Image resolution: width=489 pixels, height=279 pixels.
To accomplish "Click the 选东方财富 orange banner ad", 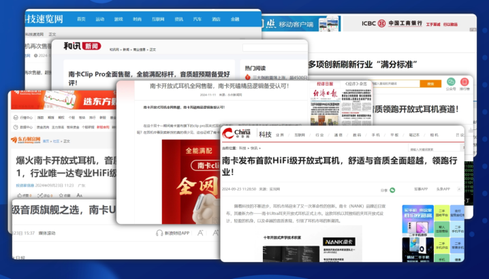I will click(x=63, y=100).
